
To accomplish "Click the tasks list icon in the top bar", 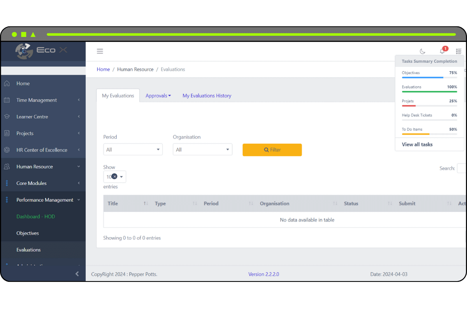I will click(458, 51).
